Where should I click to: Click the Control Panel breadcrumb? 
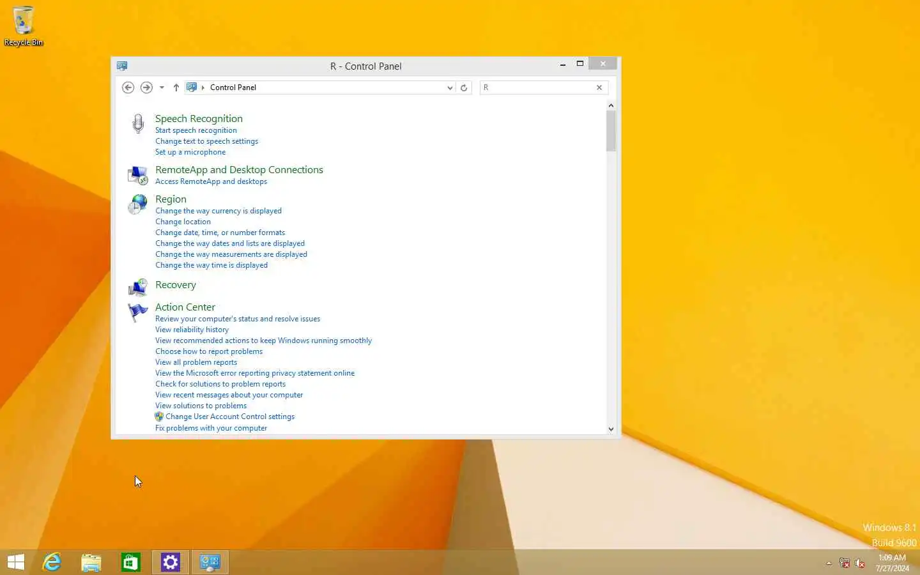tap(233, 88)
